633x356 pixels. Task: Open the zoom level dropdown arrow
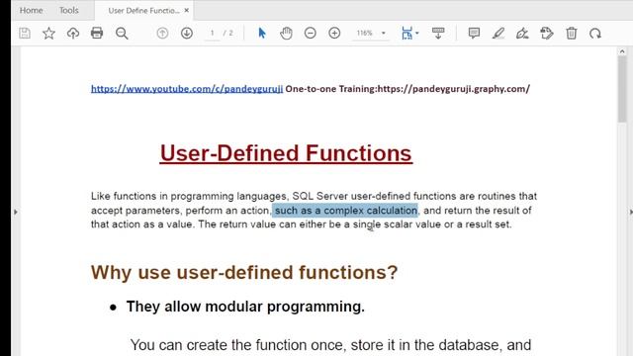[384, 33]
